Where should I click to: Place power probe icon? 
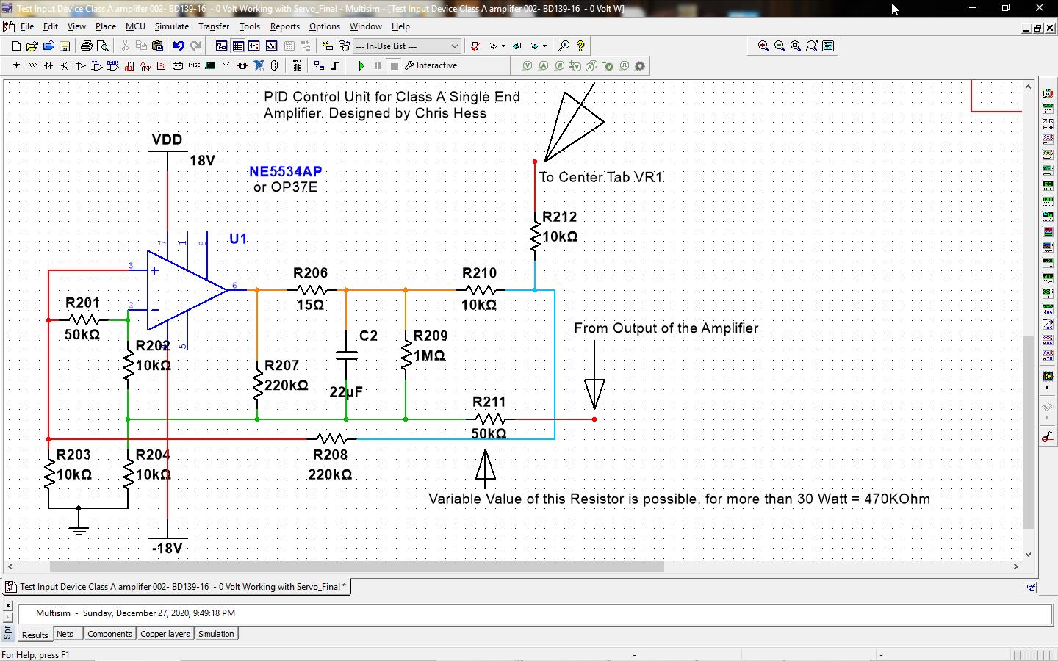[559, 65]
